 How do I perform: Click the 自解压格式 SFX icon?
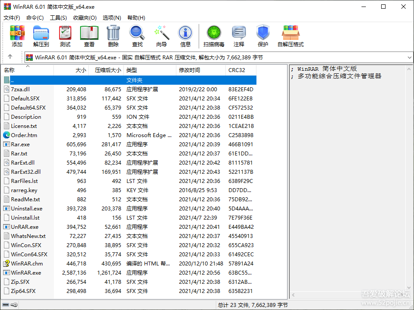(291, 33)
